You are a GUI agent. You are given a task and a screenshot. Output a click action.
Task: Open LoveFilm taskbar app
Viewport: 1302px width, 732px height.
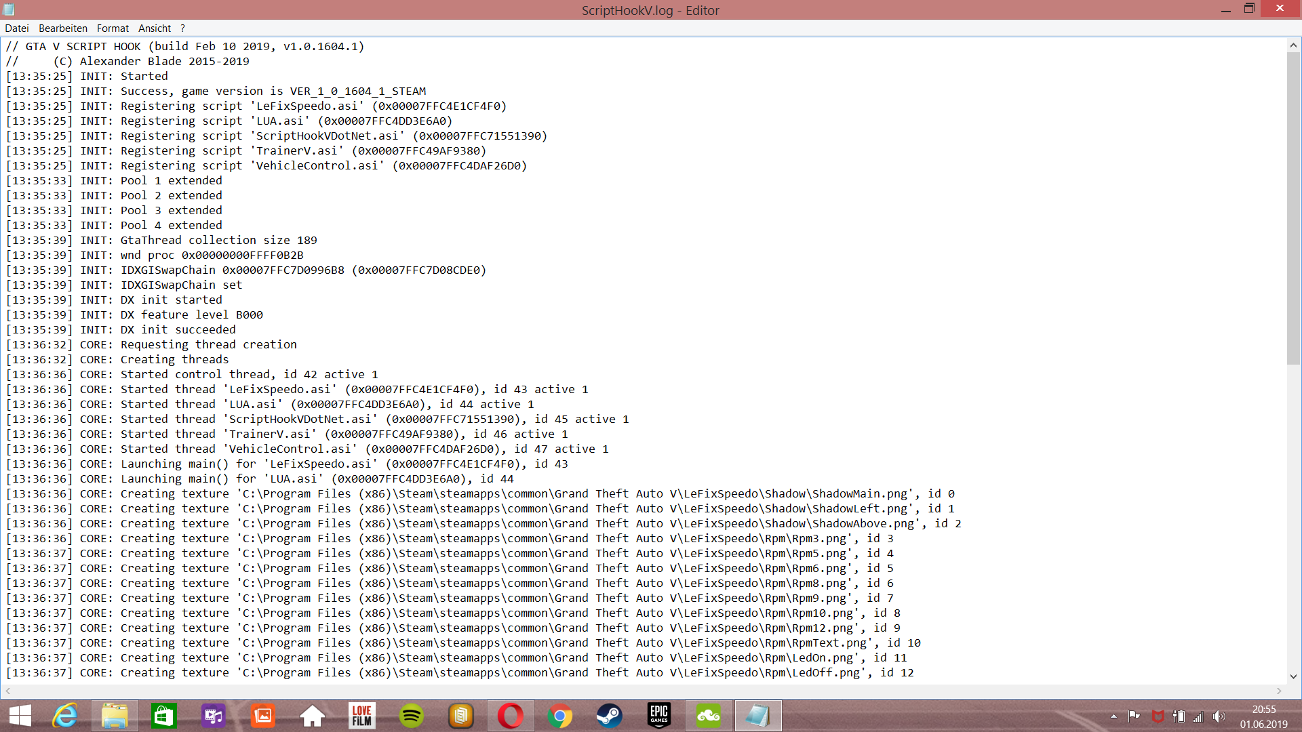[x=362, y=716]
